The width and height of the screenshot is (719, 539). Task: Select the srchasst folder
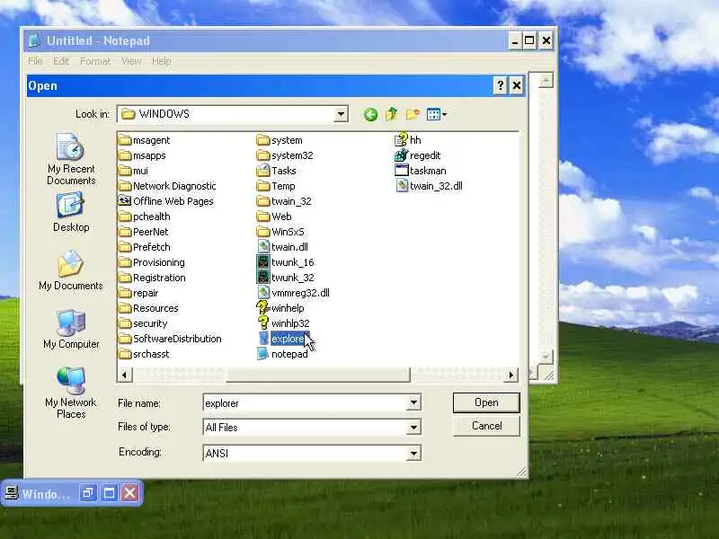coord(144,354)
